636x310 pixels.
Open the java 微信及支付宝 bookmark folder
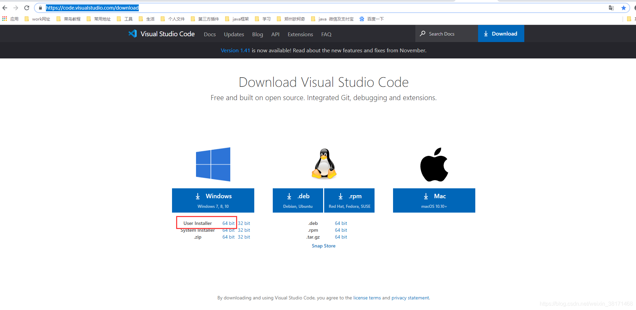point(332,19)
